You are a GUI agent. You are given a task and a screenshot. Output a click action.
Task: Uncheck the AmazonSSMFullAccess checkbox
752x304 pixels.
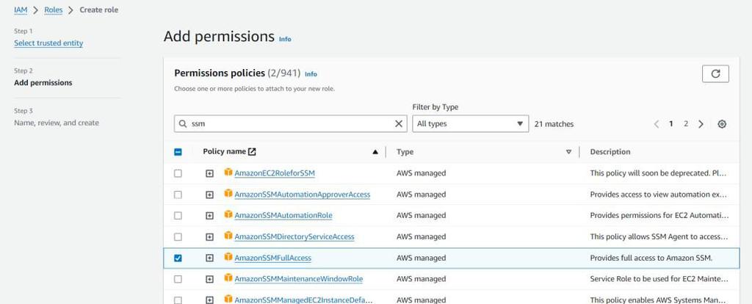[178, 258]
